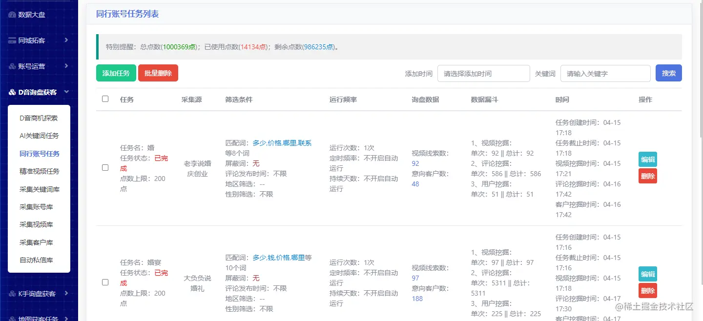Click the 询盘数据 column header

pos(425,100)
